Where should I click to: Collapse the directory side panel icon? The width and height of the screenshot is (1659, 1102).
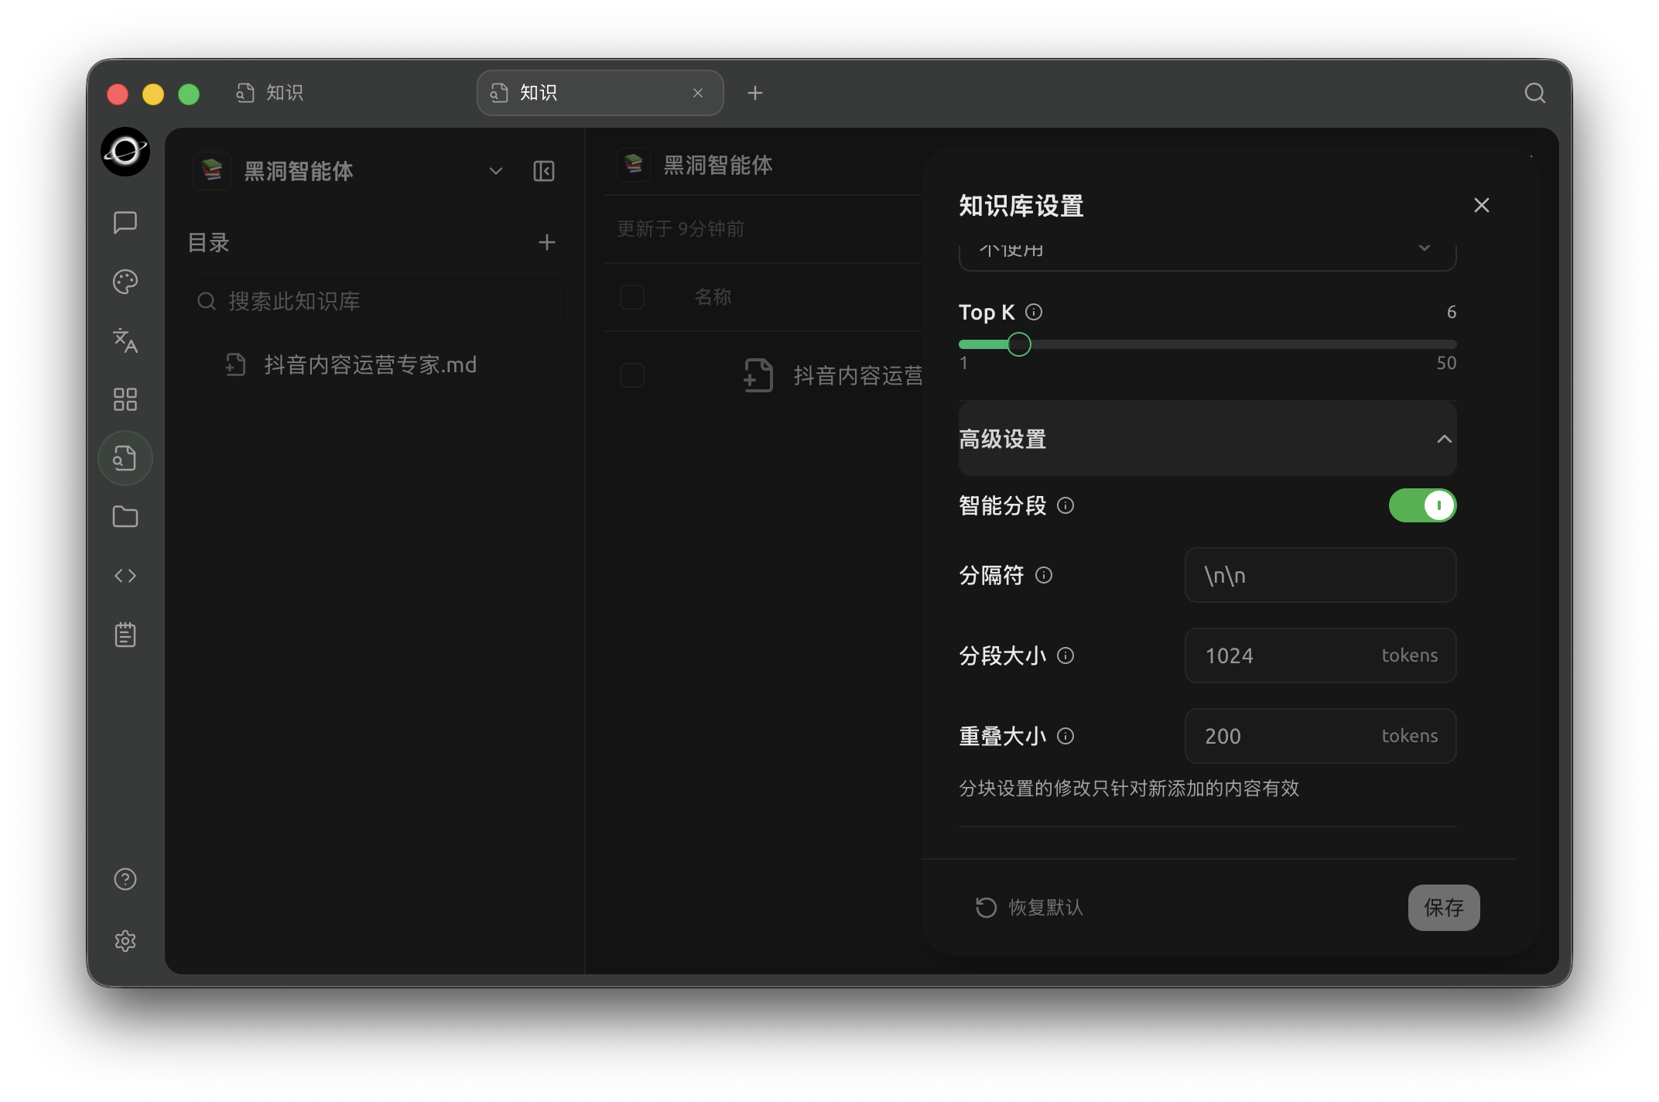(x=544, y=171)
